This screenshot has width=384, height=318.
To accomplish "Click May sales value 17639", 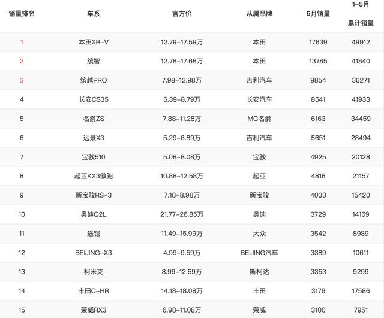I will point(318,42).
